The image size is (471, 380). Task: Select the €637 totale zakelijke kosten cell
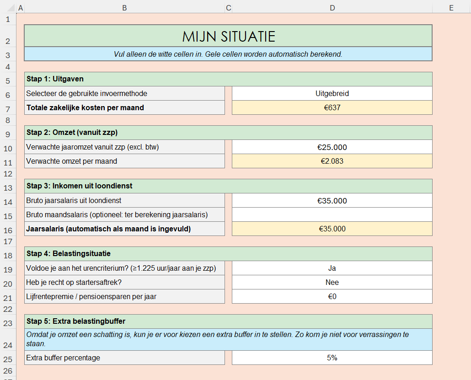point(332,107)
